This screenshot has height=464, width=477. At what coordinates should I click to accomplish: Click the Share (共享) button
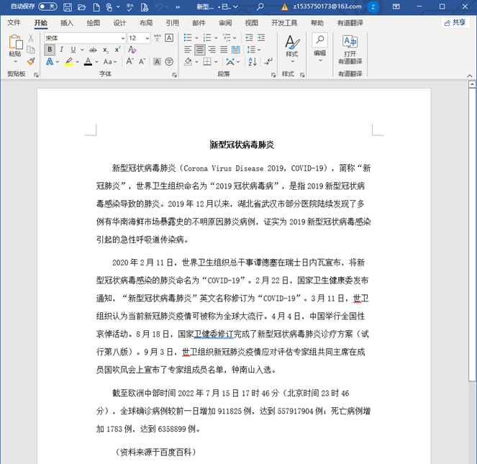pyautogui.click(x=455, y=22)
